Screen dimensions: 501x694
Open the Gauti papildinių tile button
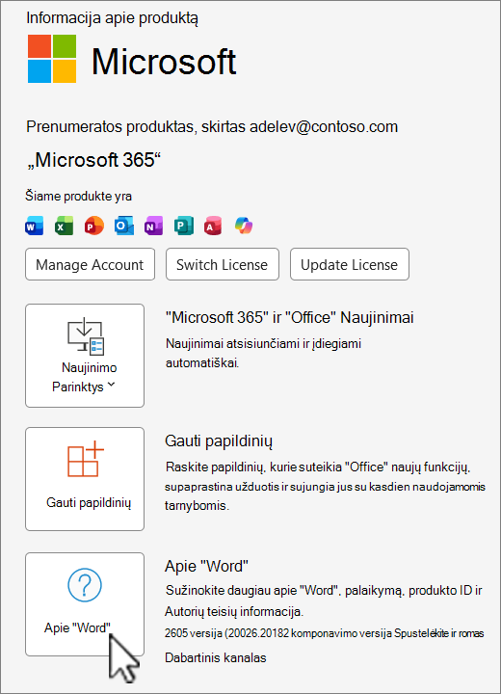pos(85,479)
